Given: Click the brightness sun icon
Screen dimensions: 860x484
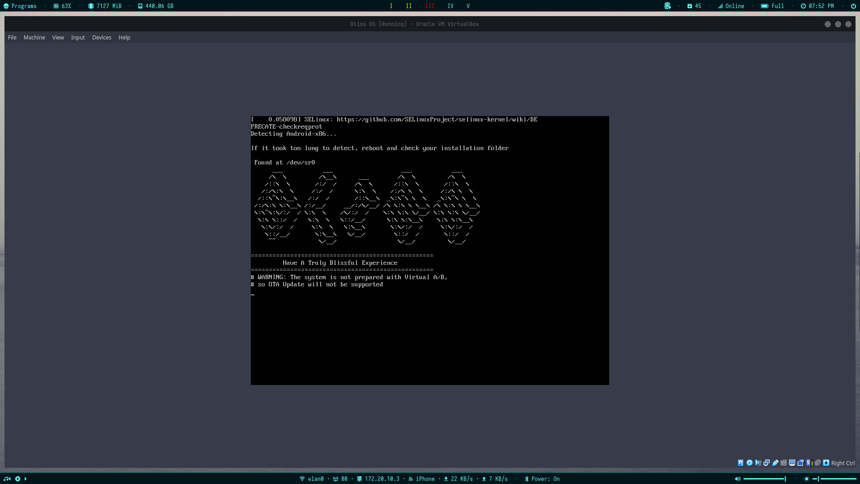Looking at the screenshot, I should click(x=807, y=479).
